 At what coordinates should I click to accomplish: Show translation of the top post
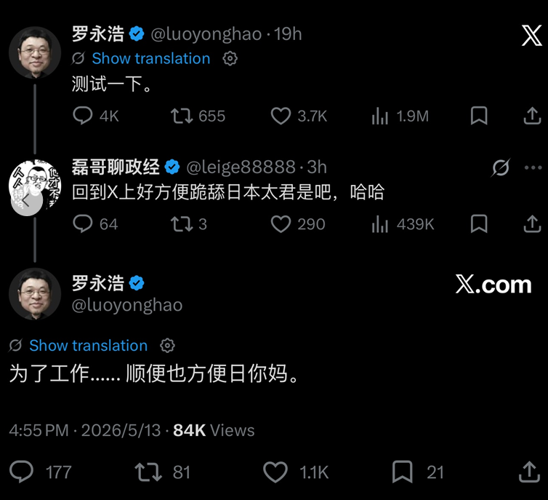[x=151, y=58]
